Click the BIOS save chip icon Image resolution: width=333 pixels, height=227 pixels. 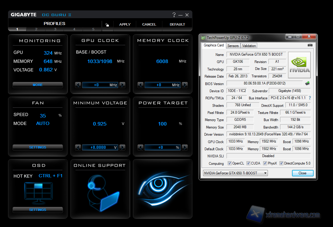point(308,83)
